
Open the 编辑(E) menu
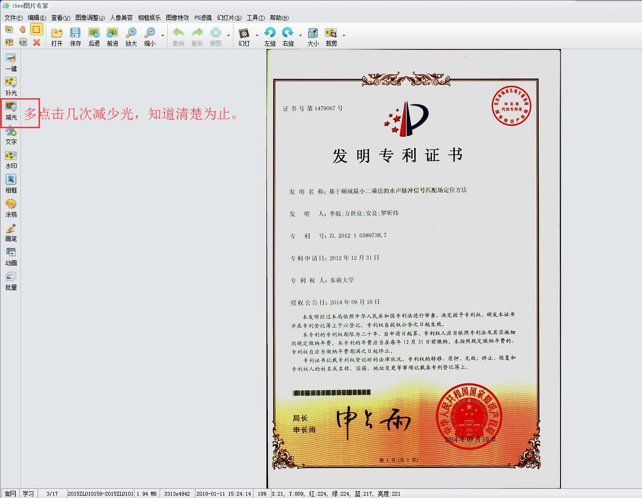pyautogui.click(x=37, y=18)
